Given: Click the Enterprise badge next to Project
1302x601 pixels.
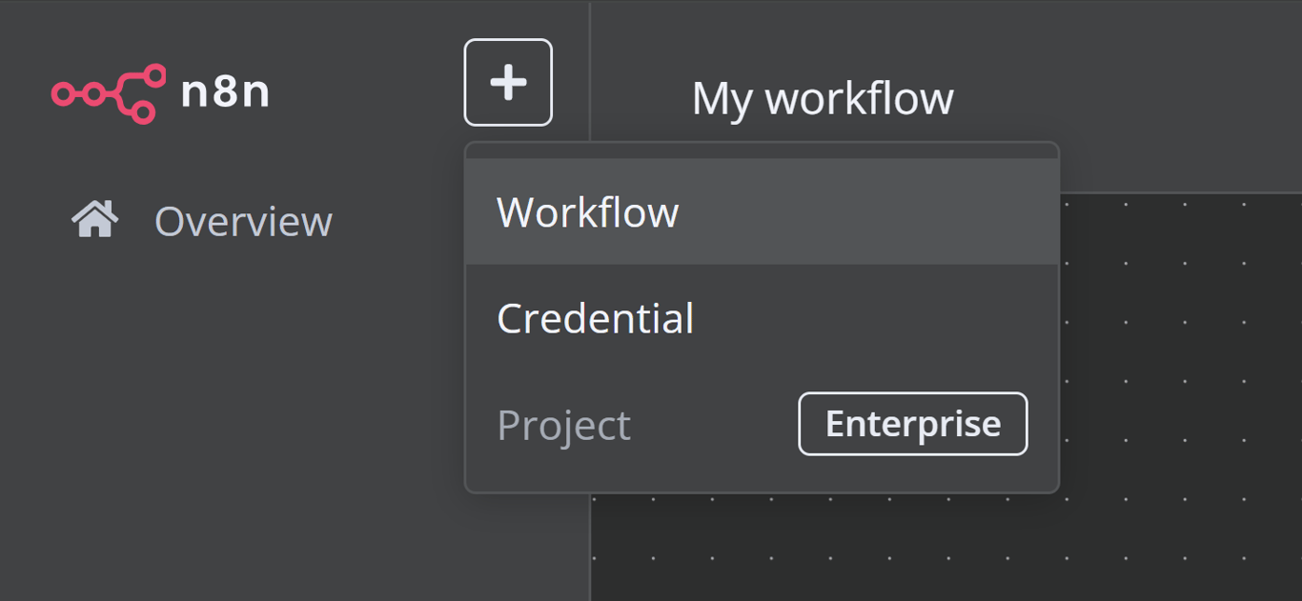Looking at the screenshot, I should (x=912, y=423).
